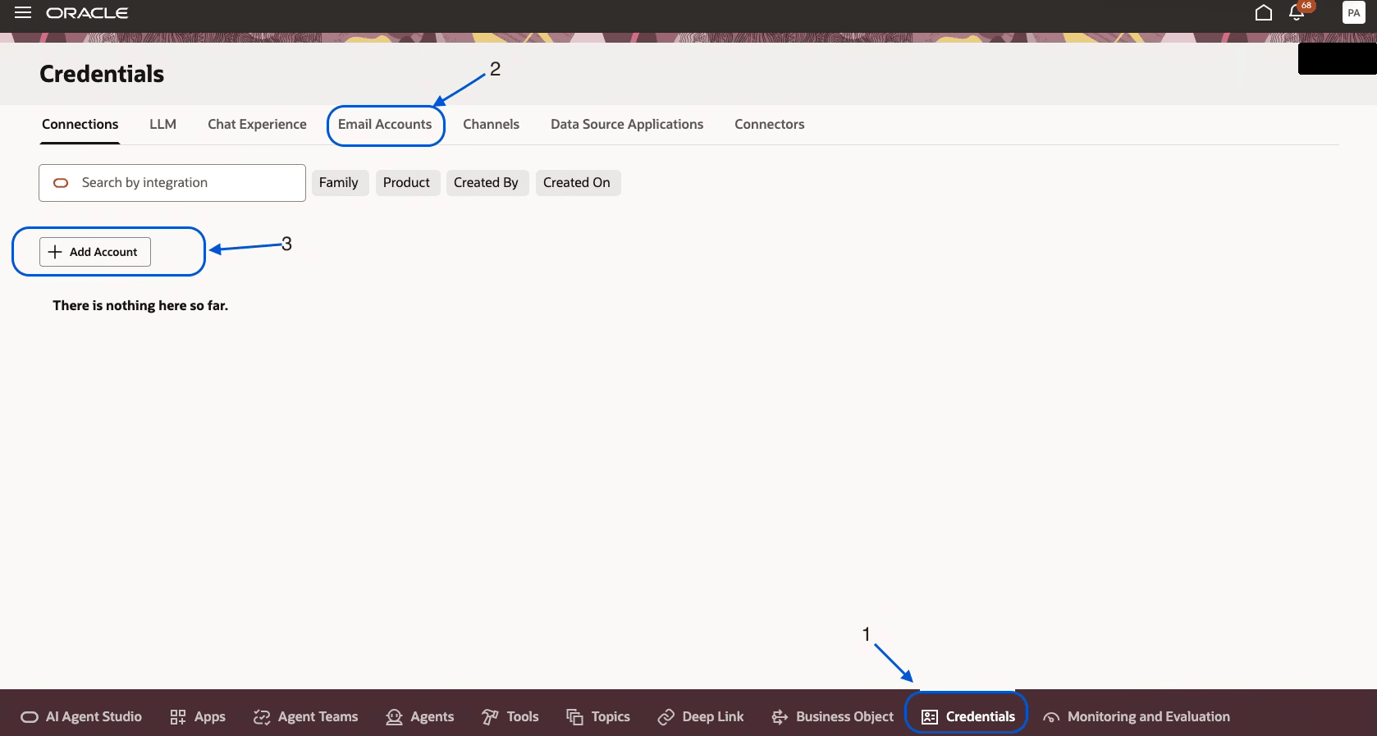Click the Tools hammer icon
Viewport: 1377px width, 736px height.
click(x=490, y=717)
